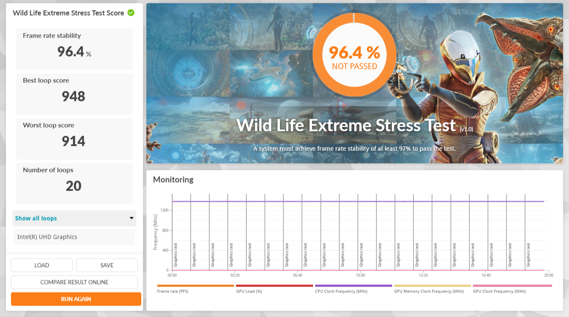Image resolution: width=569 pixels, height=317 pixels.
Task: Click the 96.4 % frame rate stability value
Action: (74, 52)
